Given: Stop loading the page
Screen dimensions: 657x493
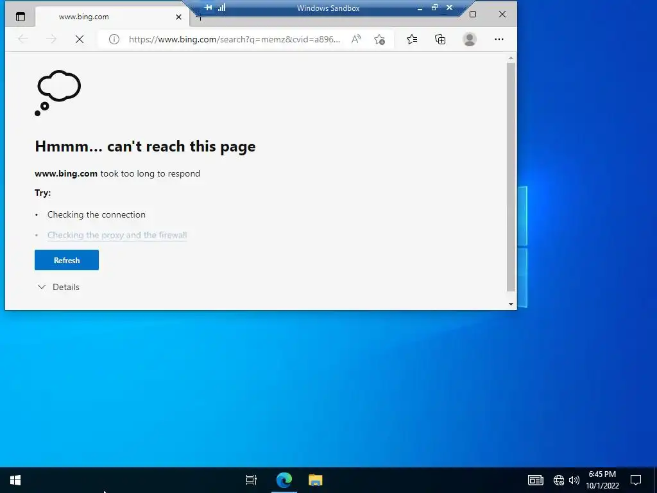Looking at the screenshot, I should tap(79, 39).
